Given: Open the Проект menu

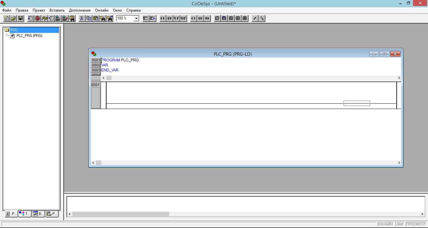Looking at the screenshot, I should (39, 10).
